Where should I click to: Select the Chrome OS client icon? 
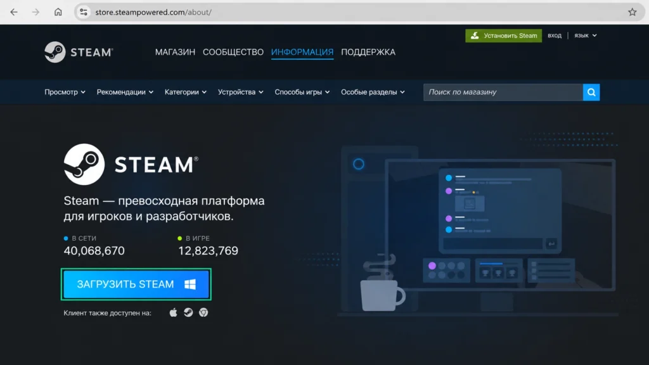pyautogui.click(x=203, y=312)
